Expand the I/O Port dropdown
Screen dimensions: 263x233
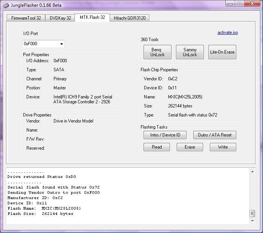pos(61,44)
